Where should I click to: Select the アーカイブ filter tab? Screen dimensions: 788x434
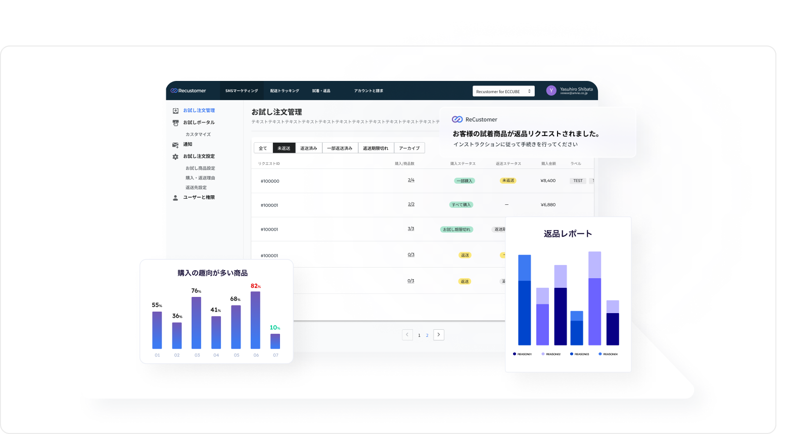pos(409,148)
